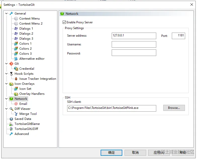The width and height of the screenshot is (199, 159).
Task: Click the Colors 2 palette icon
Action: pyautogui.click(x=16, y=49)
